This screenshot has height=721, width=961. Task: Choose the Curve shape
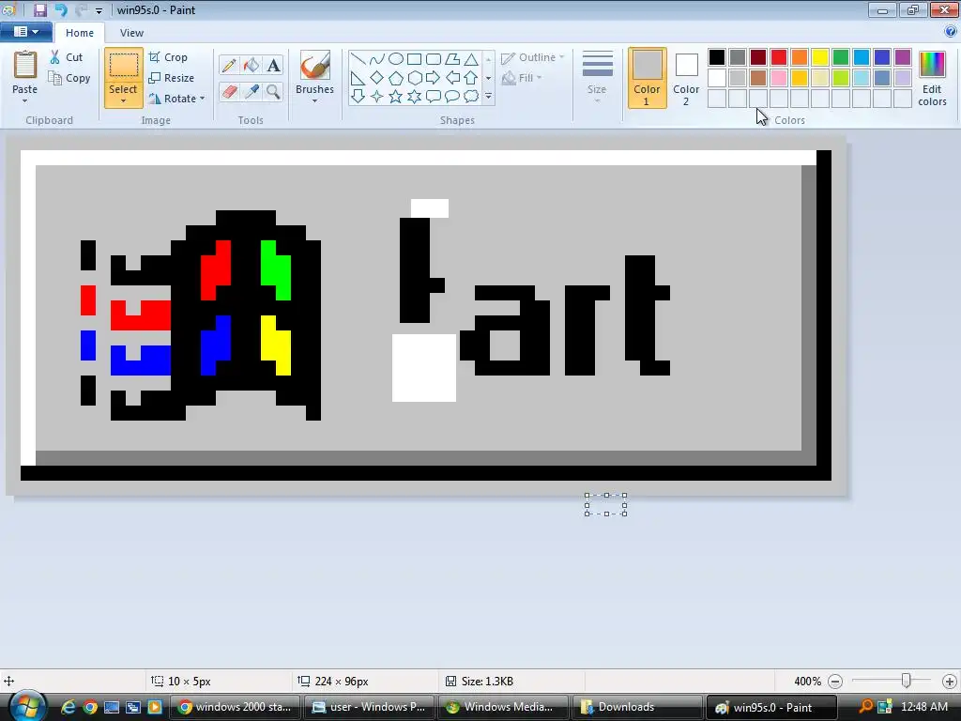click(x=377, y=59)
